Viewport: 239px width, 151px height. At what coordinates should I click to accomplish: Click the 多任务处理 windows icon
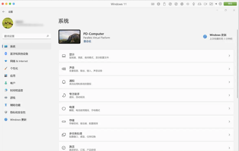pos(64,135)
